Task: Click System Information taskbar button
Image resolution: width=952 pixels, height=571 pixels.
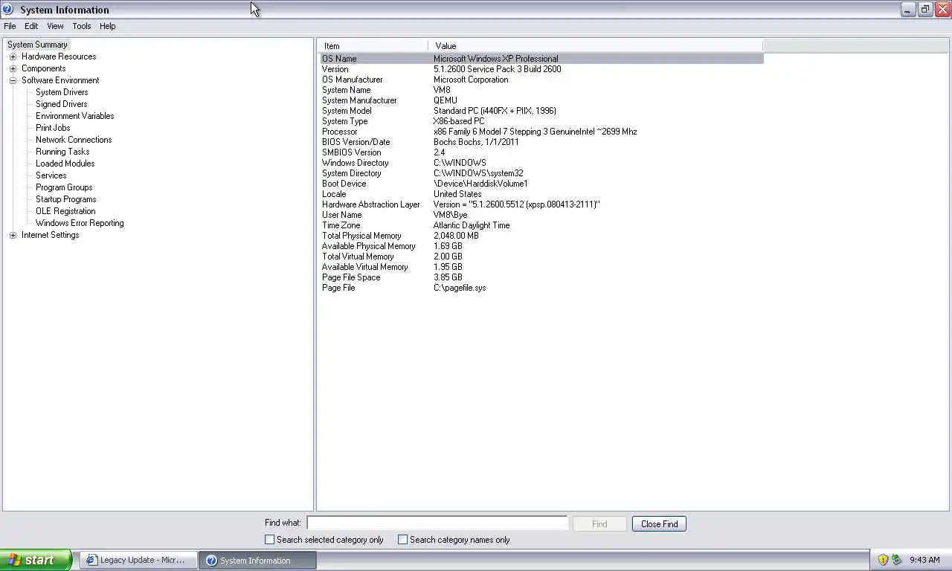Action: click(258, 560)
